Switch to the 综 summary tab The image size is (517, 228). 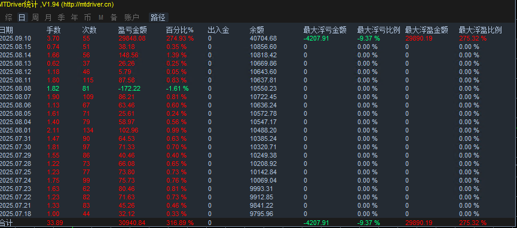pyautogui.click(x=8, y=17)
